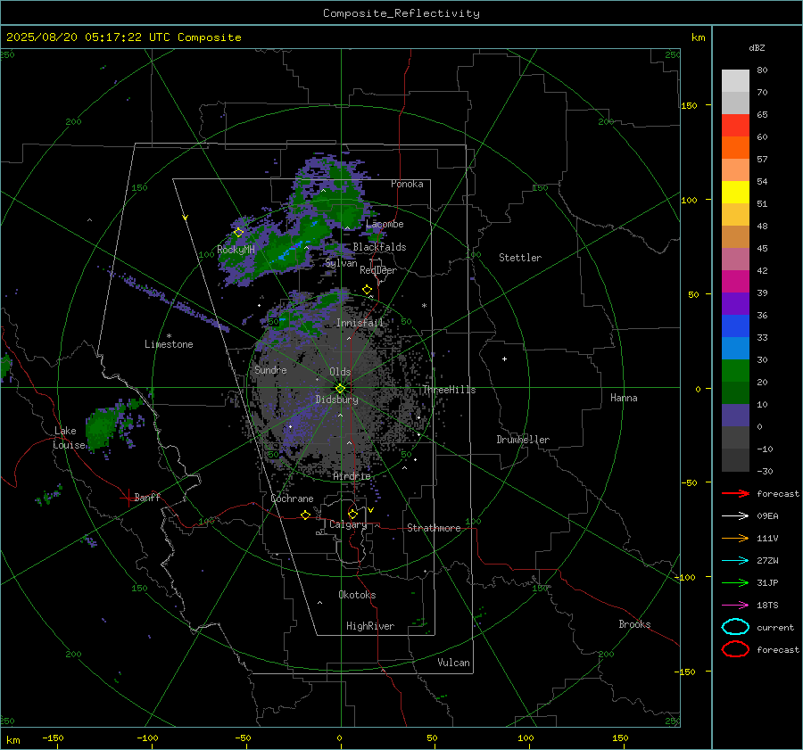
Task: Click the Composite_Reflectivity title
Action: (401, 13)
